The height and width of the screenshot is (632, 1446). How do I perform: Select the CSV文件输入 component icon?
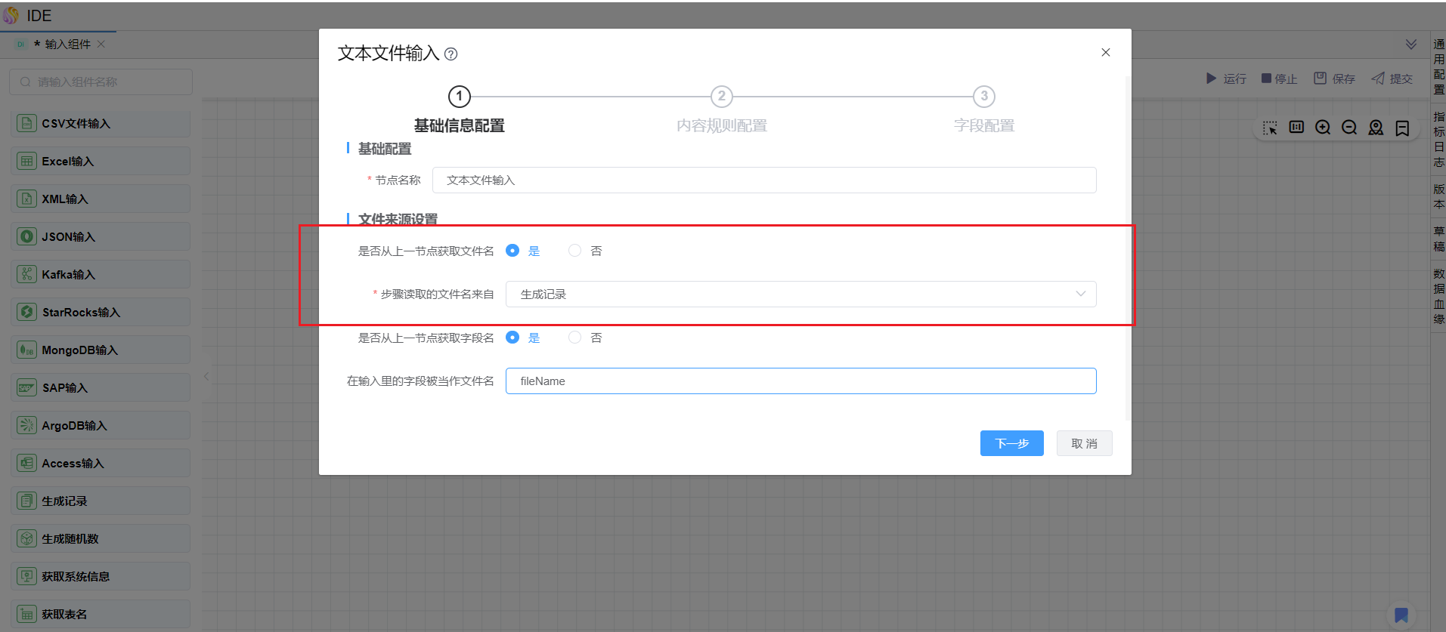pyautogui.click(x=26, y=123)
